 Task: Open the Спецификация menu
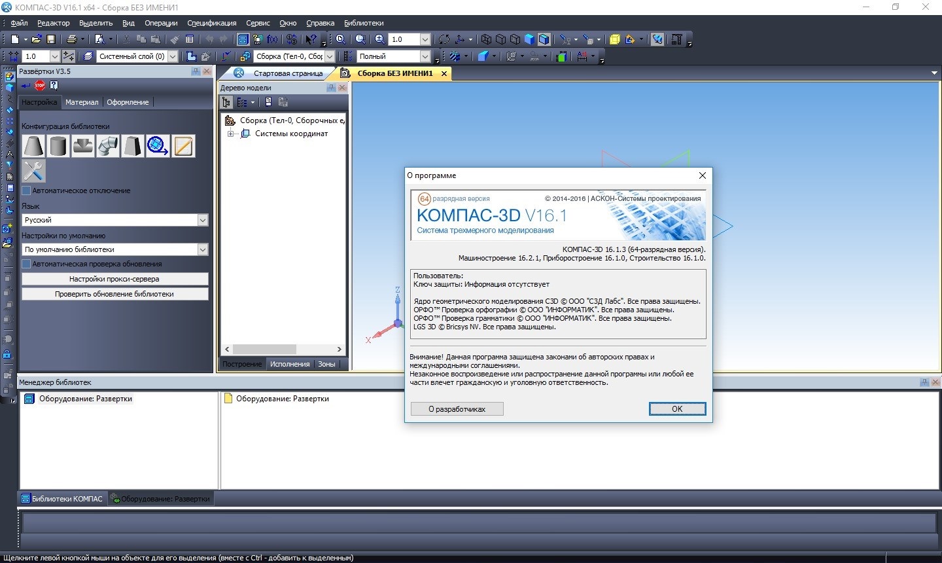click(212, 23)
